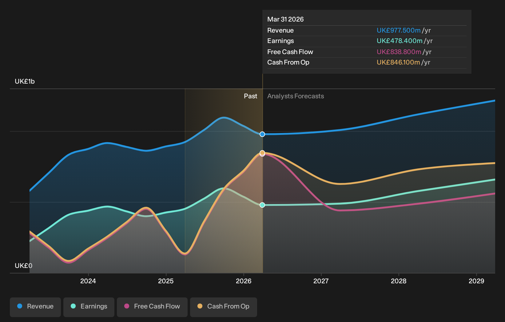Click the UK£838.800m free cash flow value

pos(399,52)
